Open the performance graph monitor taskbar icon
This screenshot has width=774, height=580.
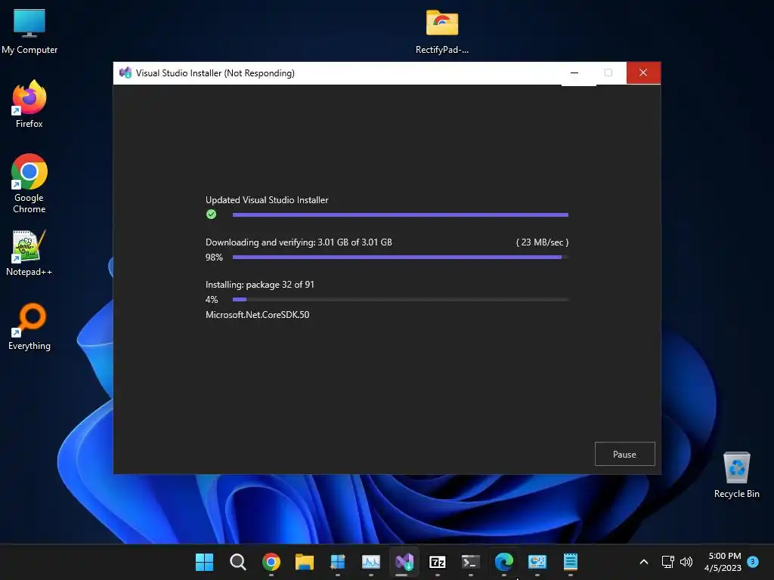370,562
